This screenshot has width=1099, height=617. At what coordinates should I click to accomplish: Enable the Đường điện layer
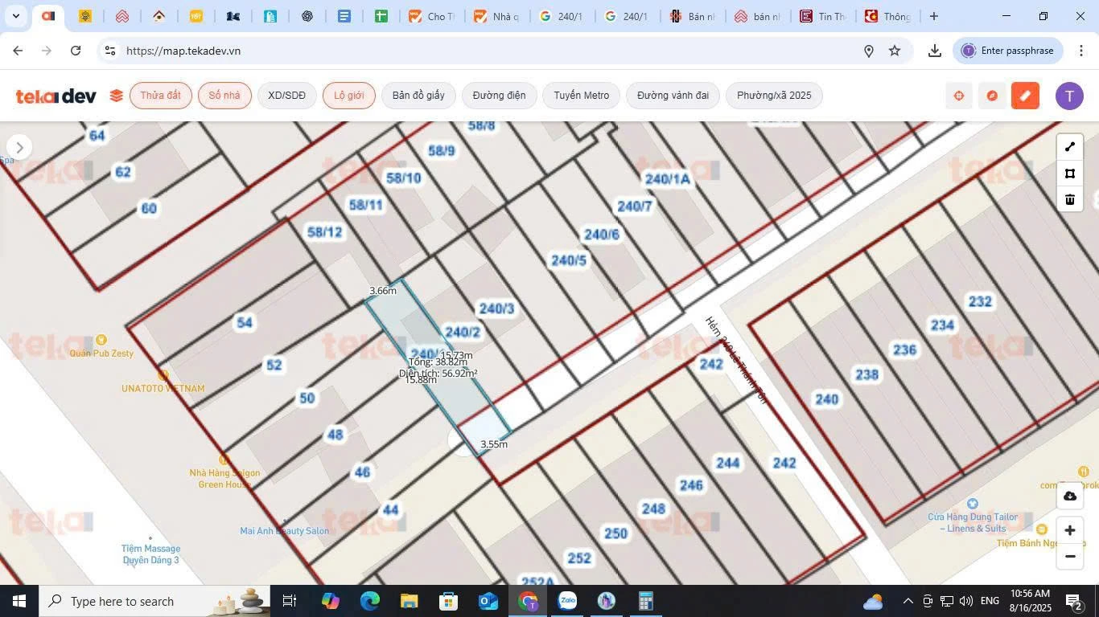pos(497,95)
